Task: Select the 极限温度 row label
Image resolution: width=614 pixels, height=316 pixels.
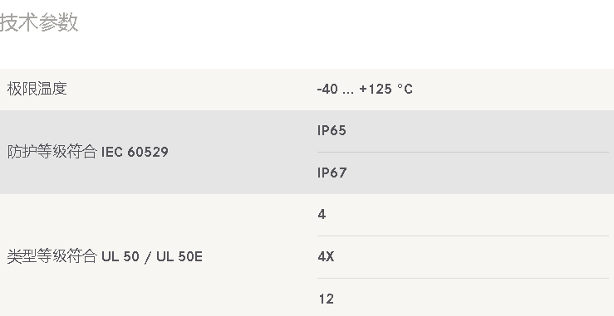Action: (x=37, y=89)
